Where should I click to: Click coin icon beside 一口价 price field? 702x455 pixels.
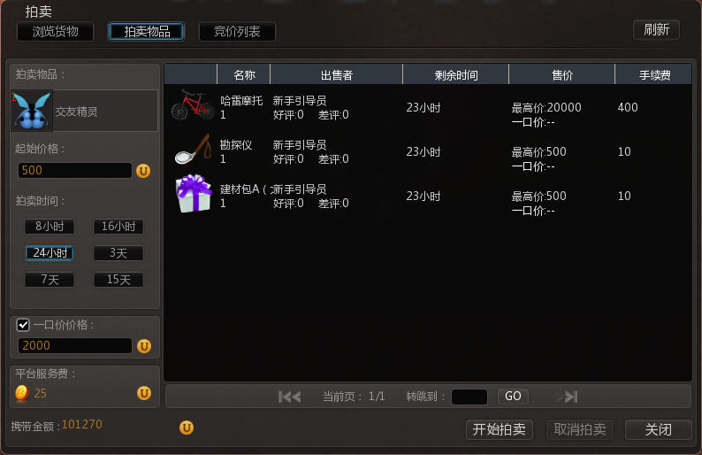pyautogui.click(x=144, y=346)
